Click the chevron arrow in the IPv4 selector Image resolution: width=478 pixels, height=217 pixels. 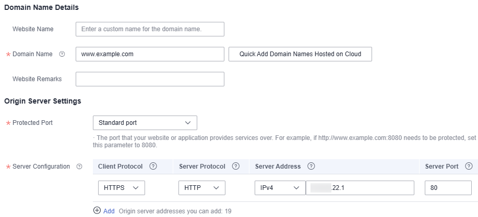click(x=296, y=188)
